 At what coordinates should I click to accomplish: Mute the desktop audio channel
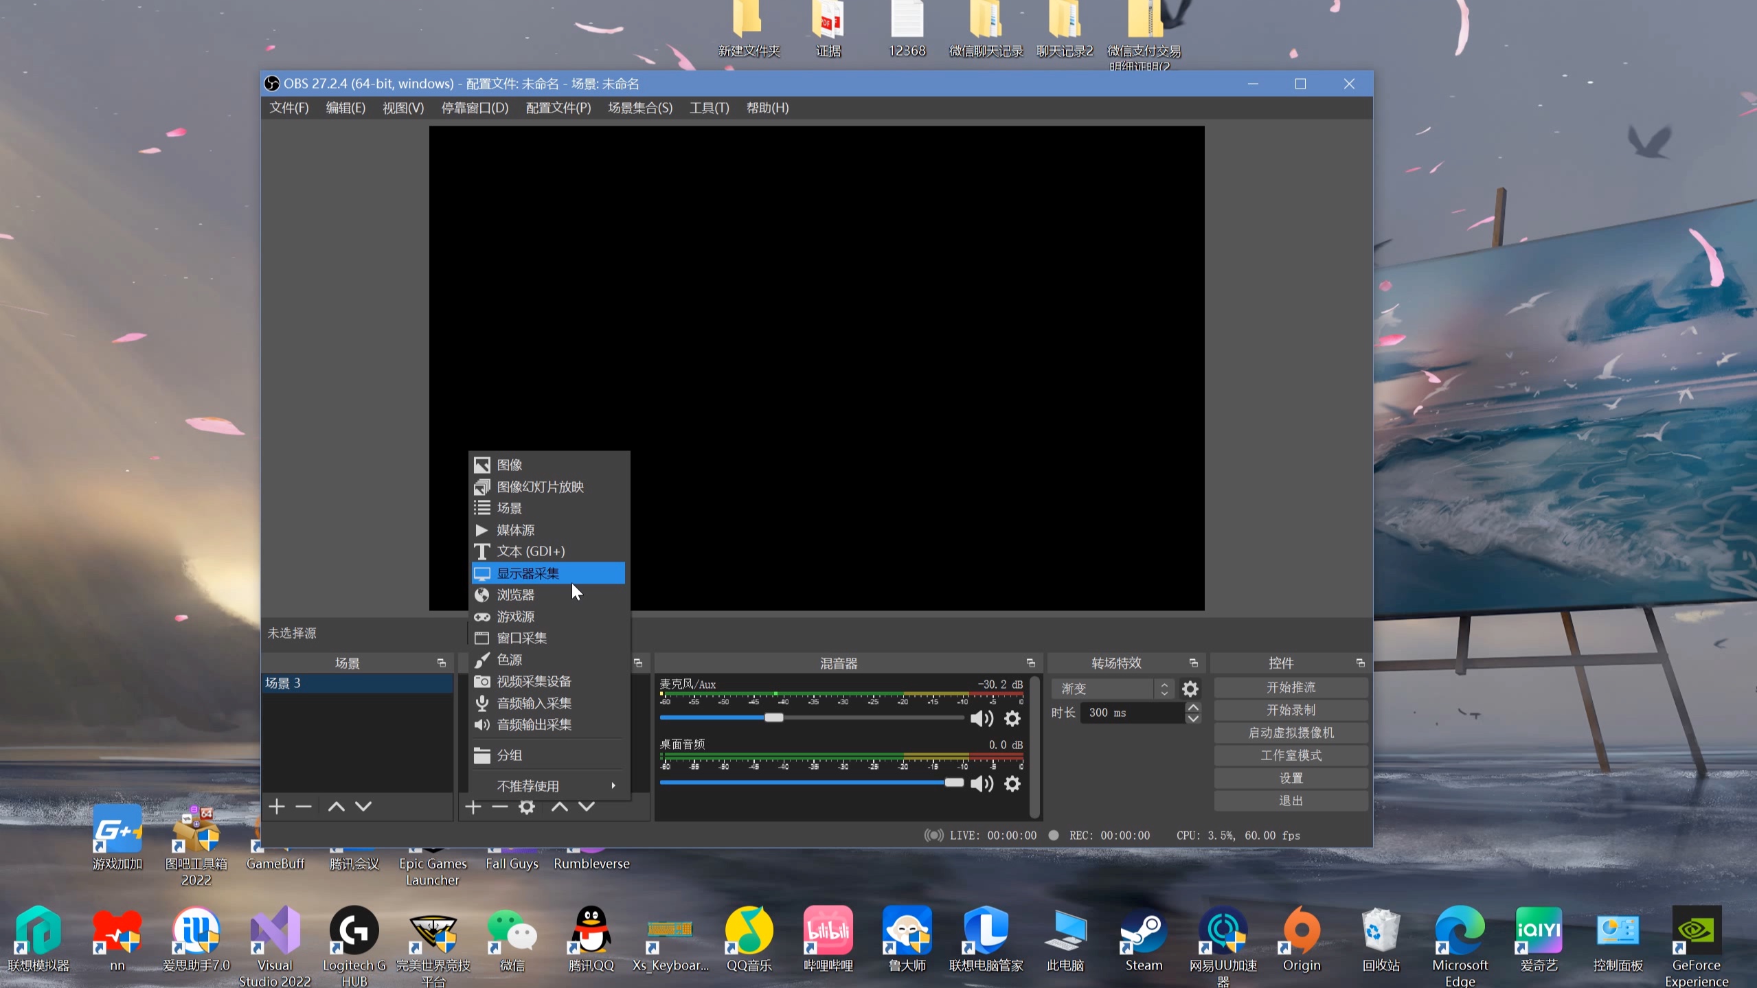[x=982, y=783]
